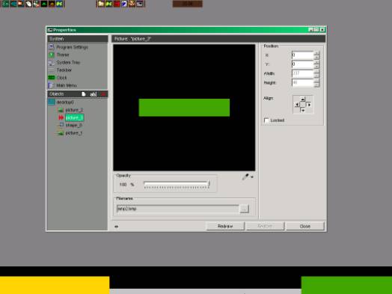Select shape_0 in the Objects tree
392x294 pixels.
pos(73,125)
